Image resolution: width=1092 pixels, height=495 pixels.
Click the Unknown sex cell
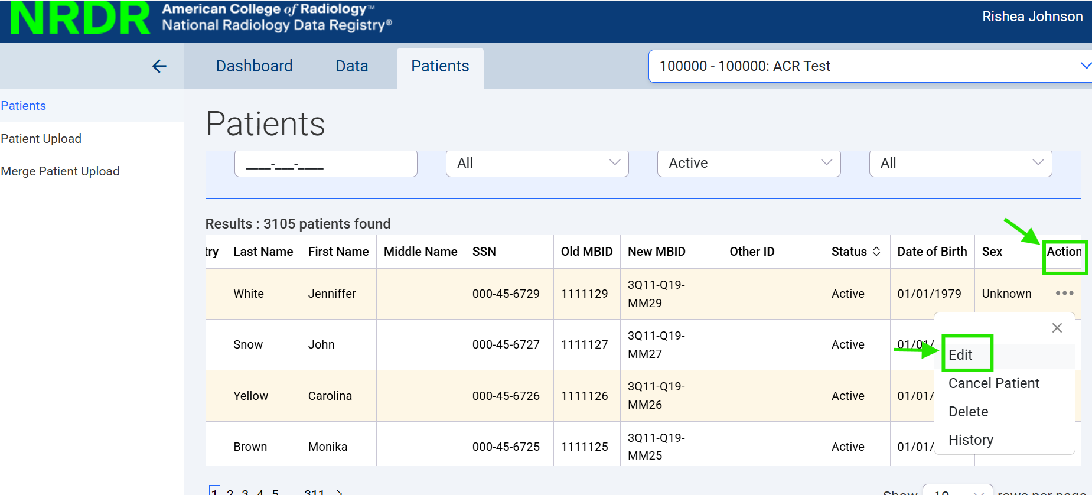(x=1007, y=294)
